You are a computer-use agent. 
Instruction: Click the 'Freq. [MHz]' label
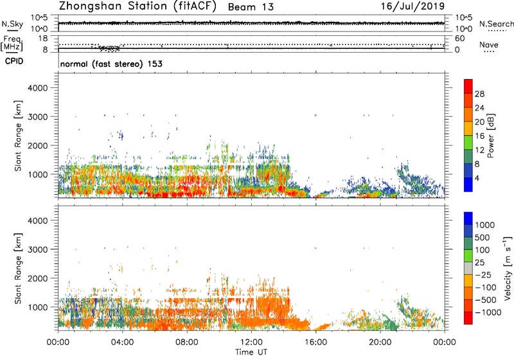coord(12,43)
